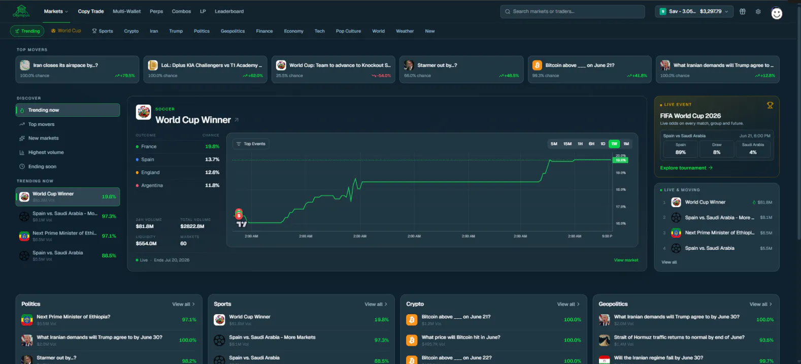Switch to the Crypto category tab
The height and width of the screenshot is (364, 801).
click(131, 31)
